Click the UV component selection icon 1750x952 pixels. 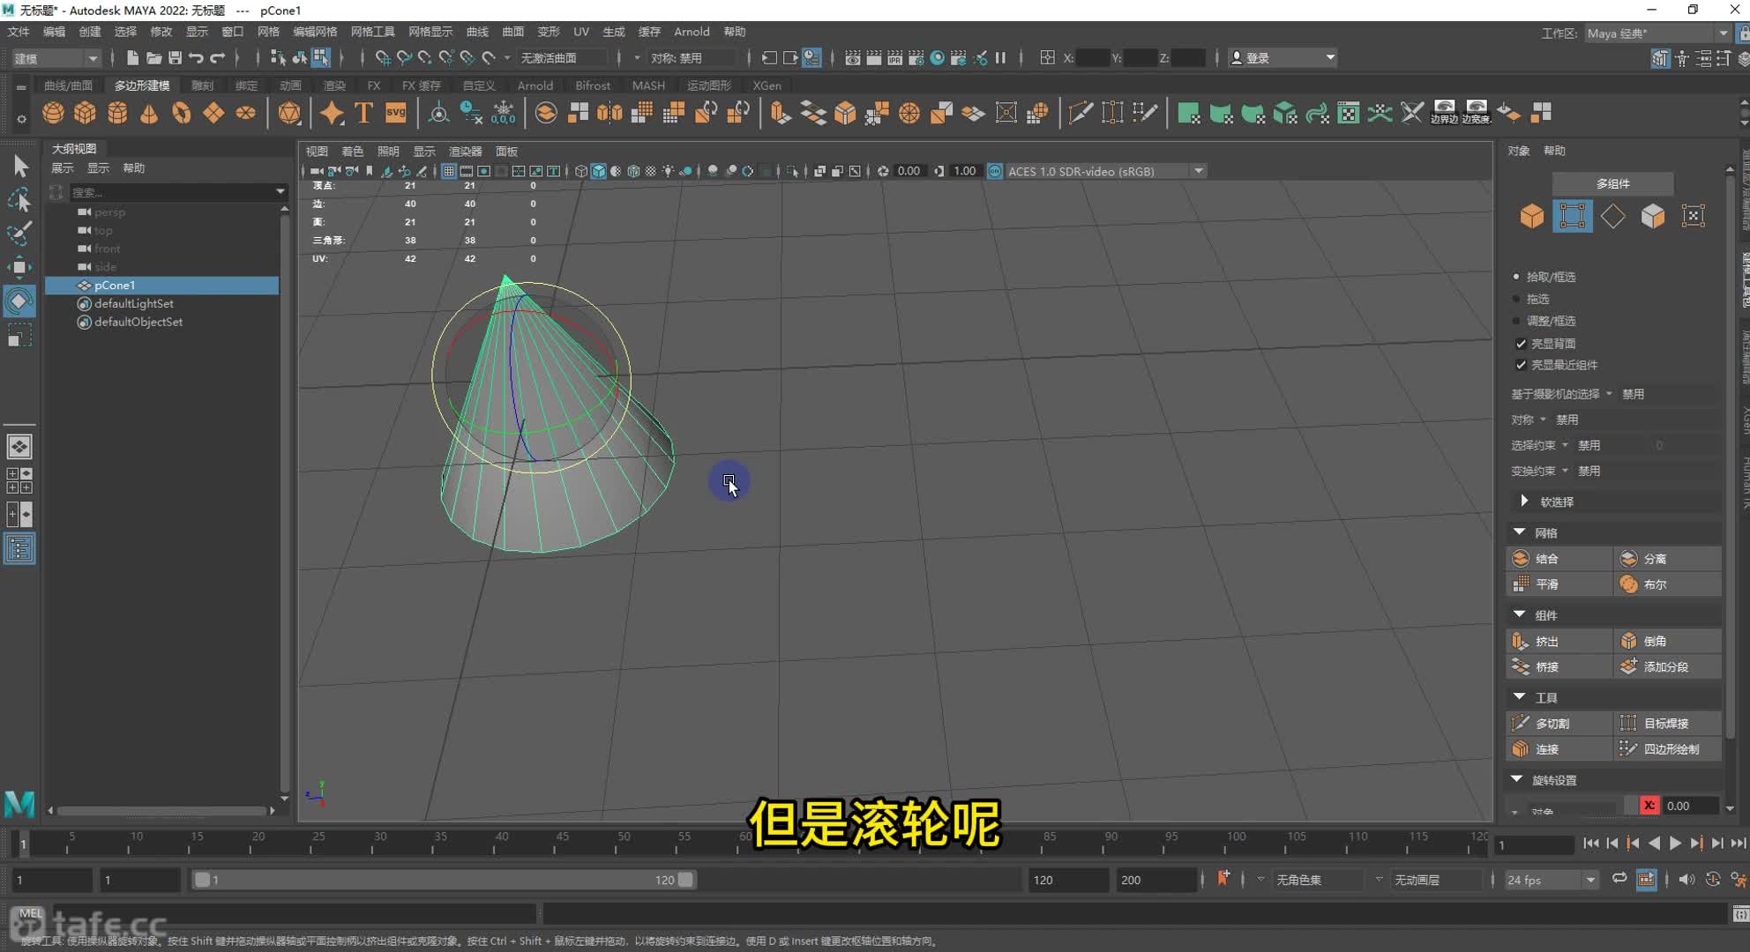pyautogui.click(x=1694, y=216)
